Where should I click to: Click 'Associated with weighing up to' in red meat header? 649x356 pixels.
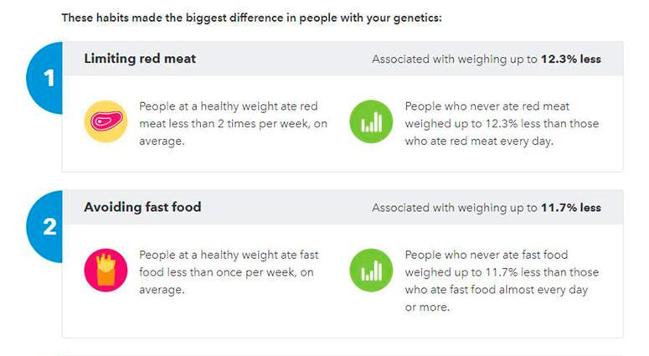point(455,59)
